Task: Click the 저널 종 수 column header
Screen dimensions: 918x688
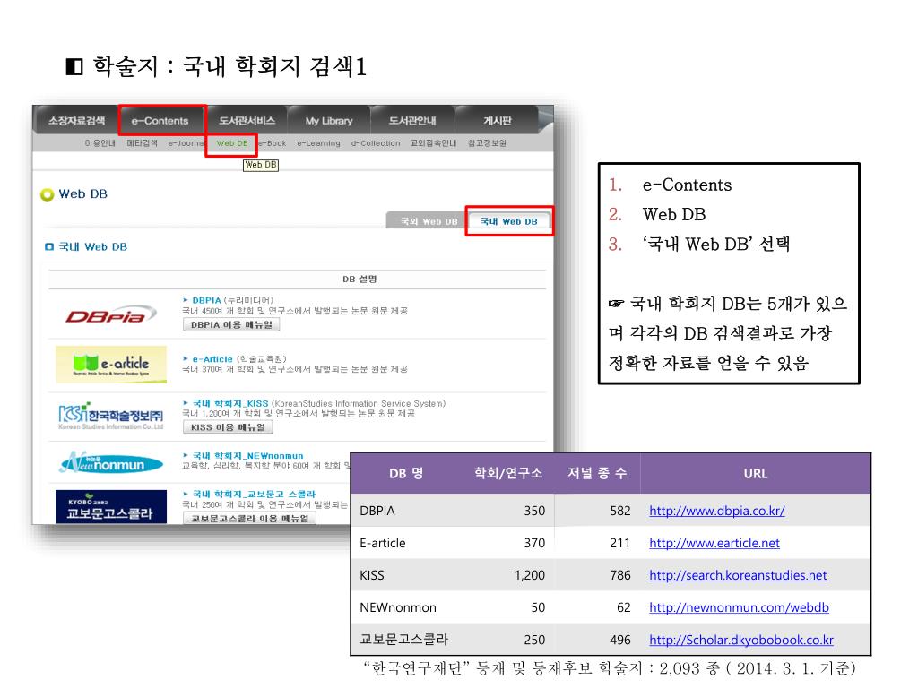Action: click(596, 473)
